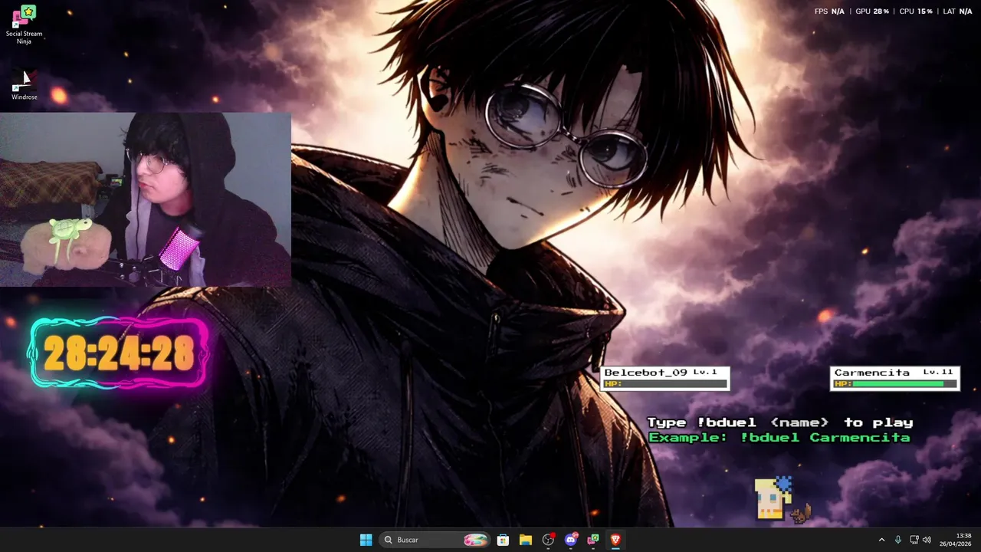This screenshot has width=981, height=552.
Task: Click the LAT N/A overlay stat
Action: tap(958, 11)
